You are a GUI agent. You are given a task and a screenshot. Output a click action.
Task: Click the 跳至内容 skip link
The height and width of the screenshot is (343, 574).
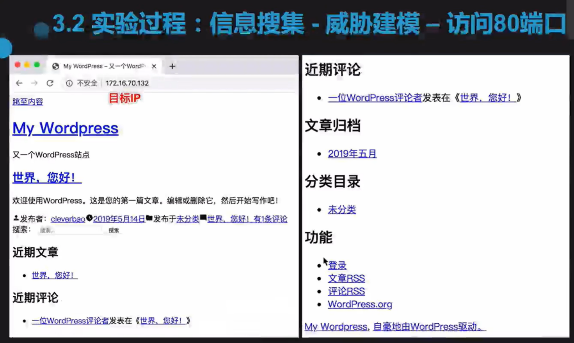(x=28, y=102)
